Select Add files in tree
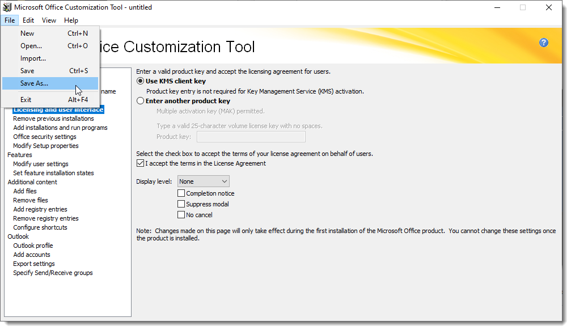Screen dimensions: 571x330 (x=25, y=191)
